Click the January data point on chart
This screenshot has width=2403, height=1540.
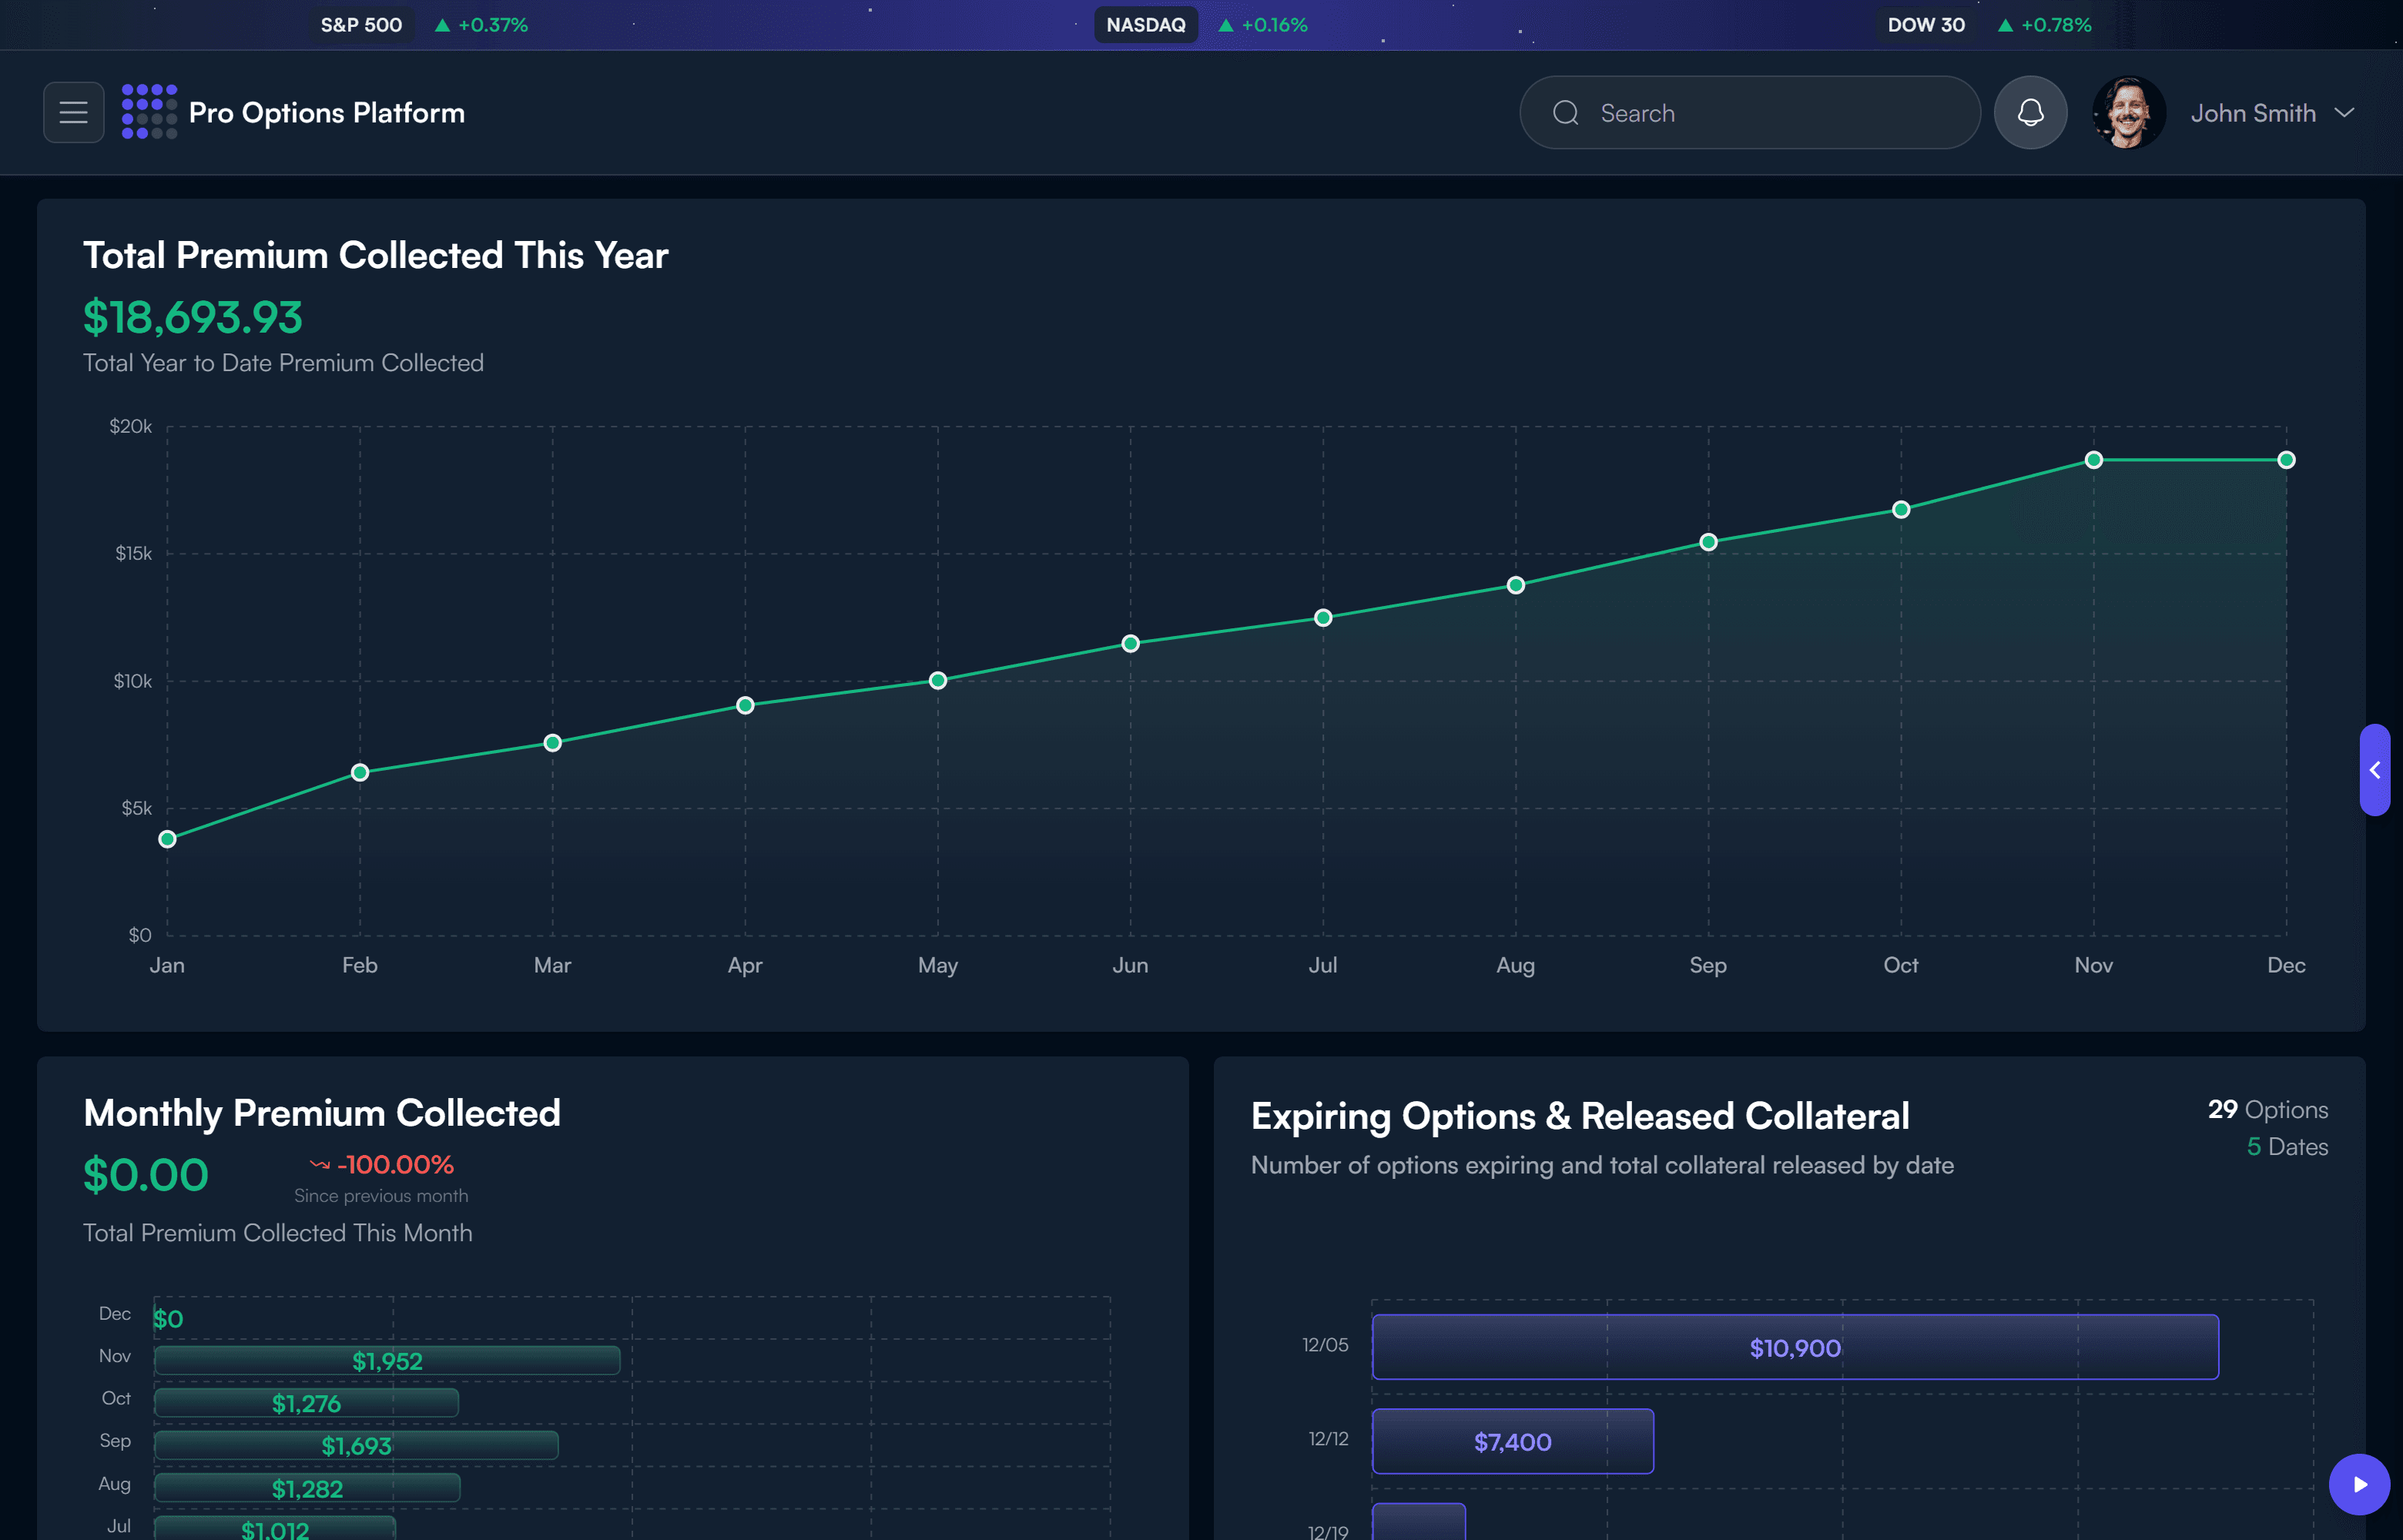point(168,839)
